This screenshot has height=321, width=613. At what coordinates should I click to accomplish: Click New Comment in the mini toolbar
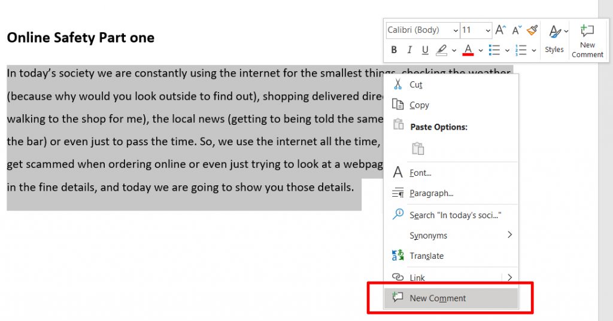pos(587,41)
